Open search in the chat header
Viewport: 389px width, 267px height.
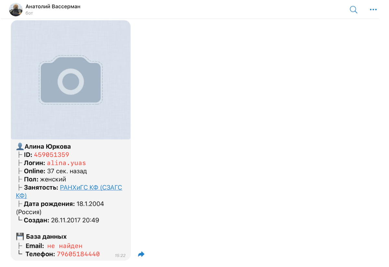click(x=353, y=10)
